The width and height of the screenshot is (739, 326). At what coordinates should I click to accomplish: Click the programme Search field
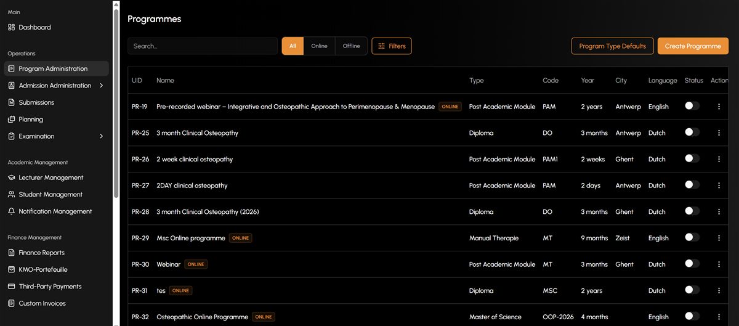[203, 46]
